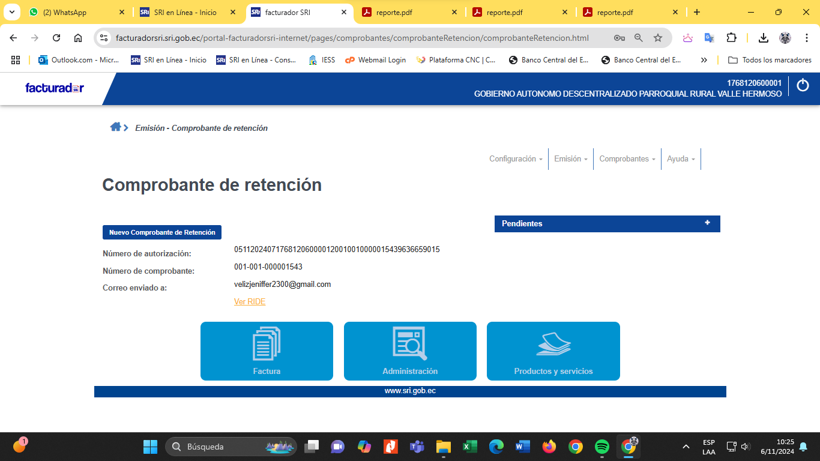Click the power logout icon
This screenshot has width=820, height=461.
tap(803, 85)
